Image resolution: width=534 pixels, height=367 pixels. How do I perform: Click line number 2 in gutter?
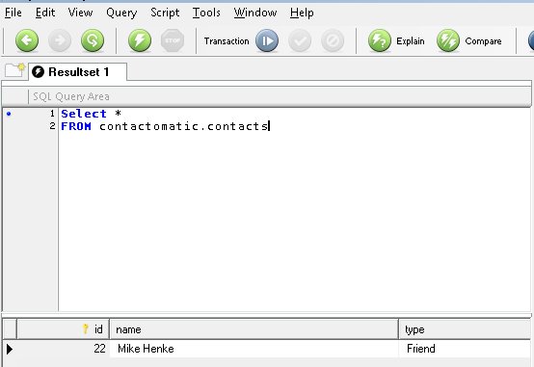pyautogui.click(x=52, y=126)
